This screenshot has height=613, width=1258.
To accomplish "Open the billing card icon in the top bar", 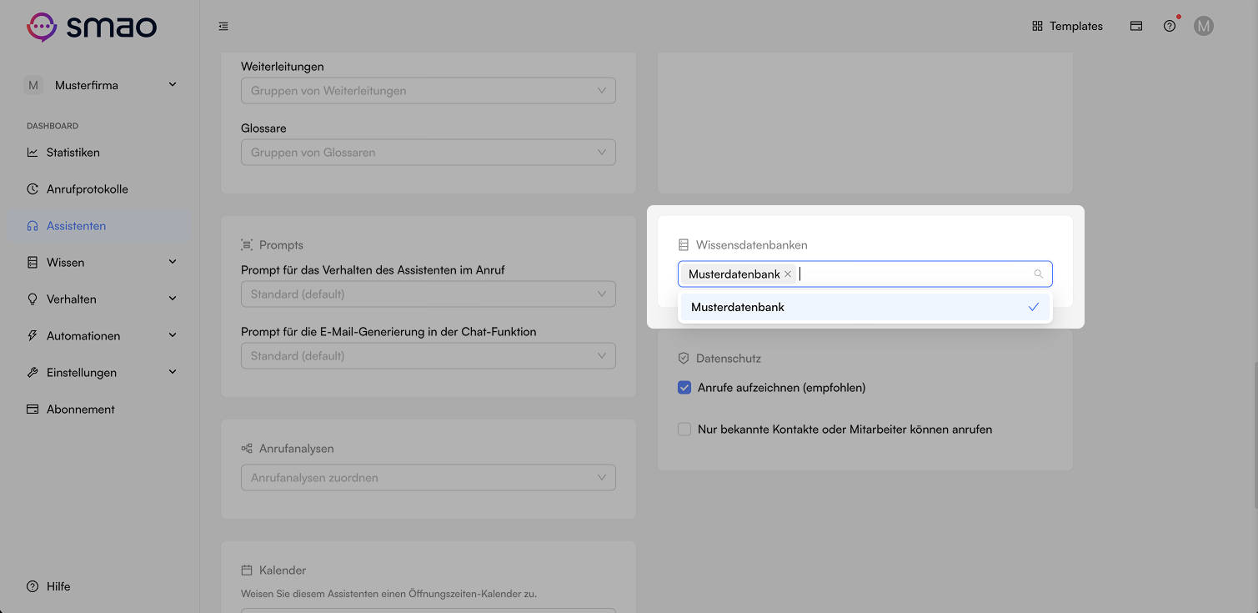I will pos(1136,27).
